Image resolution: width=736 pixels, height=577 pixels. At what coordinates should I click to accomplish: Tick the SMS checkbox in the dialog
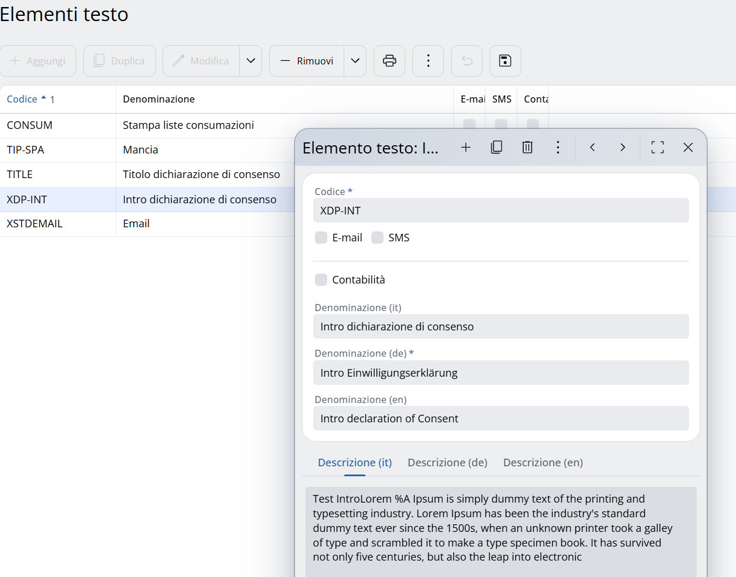[x=378, y=238]
